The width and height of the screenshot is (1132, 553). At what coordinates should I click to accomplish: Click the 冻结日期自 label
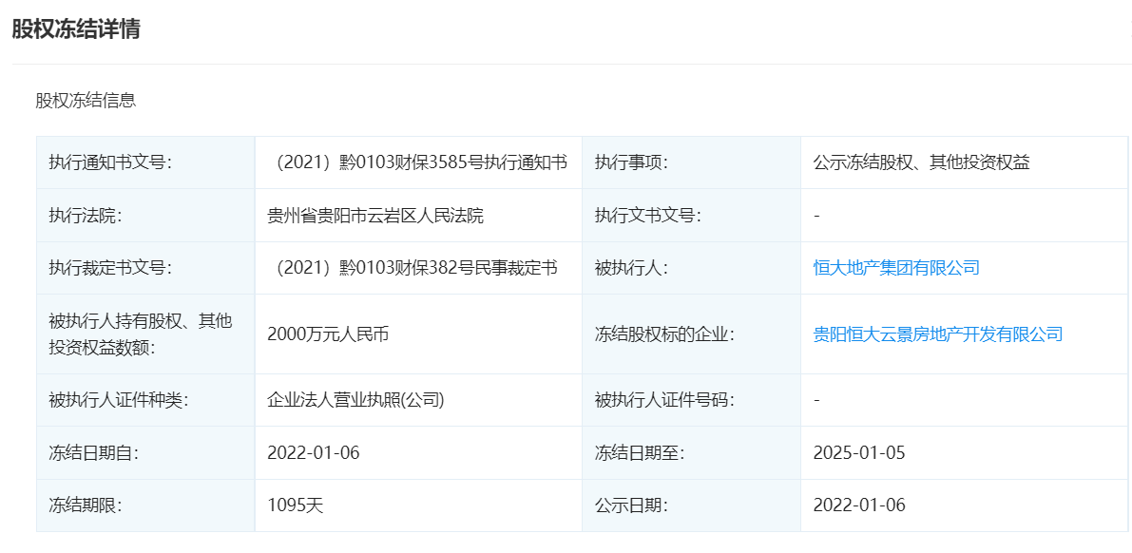pos(93,452)
